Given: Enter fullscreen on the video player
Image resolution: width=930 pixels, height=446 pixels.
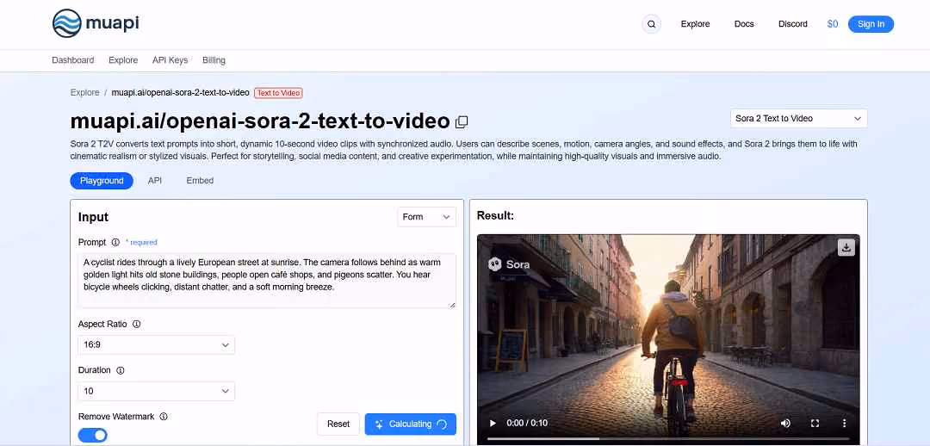Looking at the screenshot, I should (x=815, y=424).
